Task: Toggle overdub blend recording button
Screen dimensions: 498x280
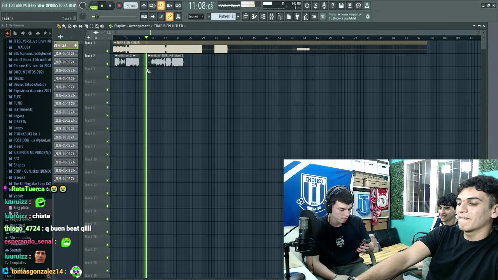Action: pos(170,5)
